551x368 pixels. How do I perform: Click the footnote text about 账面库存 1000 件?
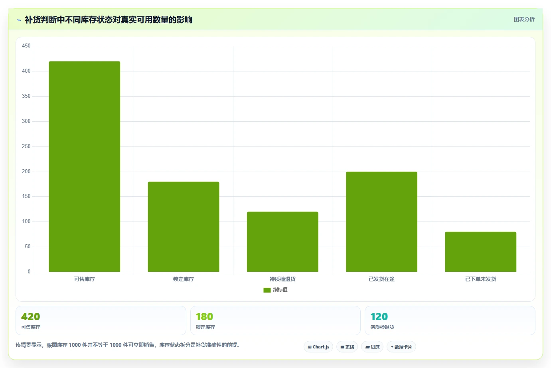coord(128,345)
